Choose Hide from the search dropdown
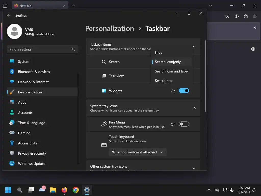The width and height of the screenshot is (261, 196). tap(172, 52)
